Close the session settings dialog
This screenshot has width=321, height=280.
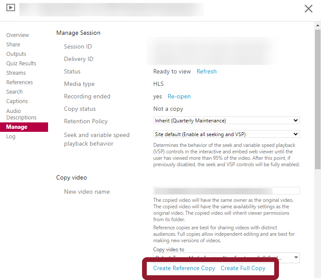pos(308,9)
